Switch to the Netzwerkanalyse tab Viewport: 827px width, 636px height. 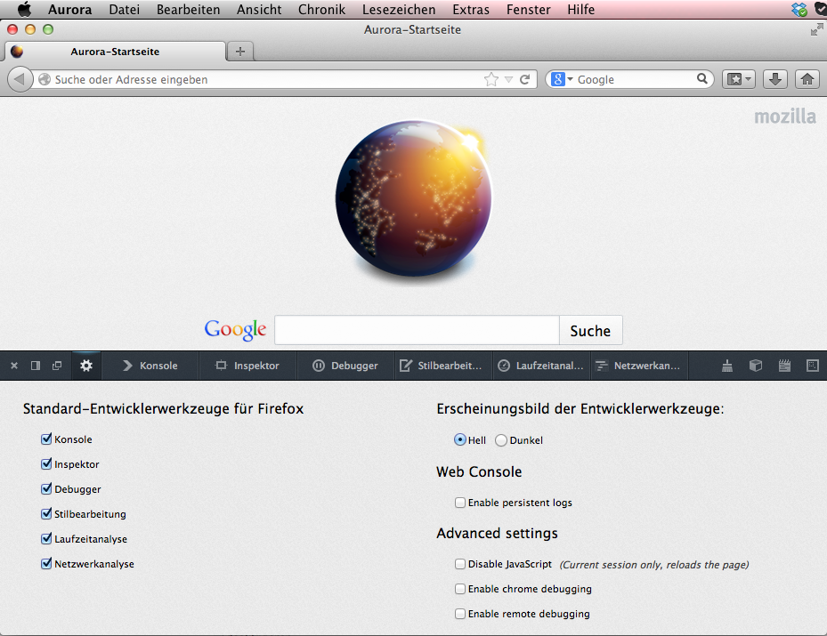(x=639, y=366)
